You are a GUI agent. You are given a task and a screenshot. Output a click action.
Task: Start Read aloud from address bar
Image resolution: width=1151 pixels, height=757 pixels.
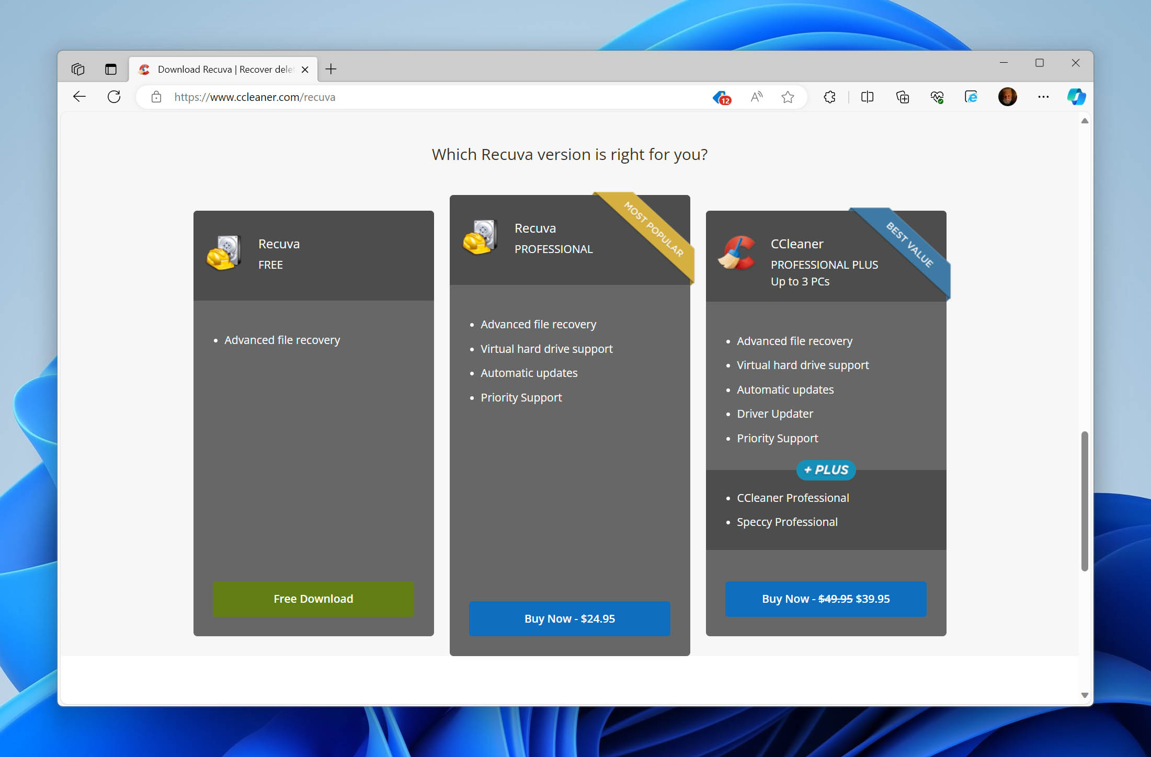pyautogui.click(x=756, y=97)
